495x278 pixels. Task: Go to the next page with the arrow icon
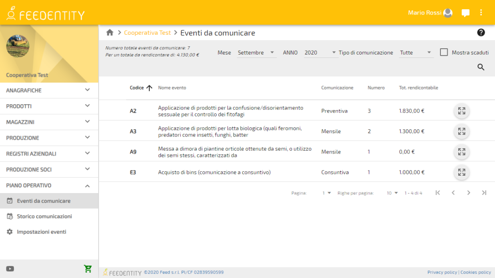click(x=468, y=192)
